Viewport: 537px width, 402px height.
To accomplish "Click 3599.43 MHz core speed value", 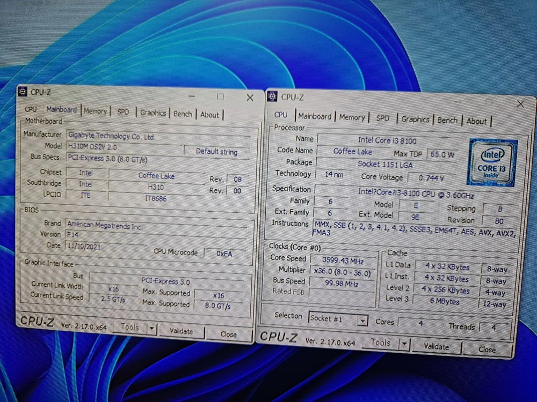I will click(x=343, y=261).
